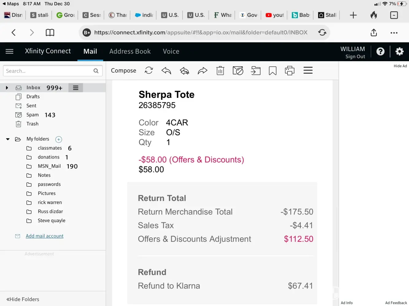This screenshot has width=409, height=306.
Task: Click the Compose button
Action: click(x=123, y=71)
